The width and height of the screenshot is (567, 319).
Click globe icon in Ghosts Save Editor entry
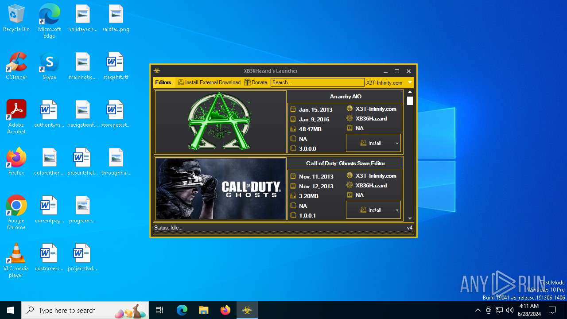coord(350,175)
